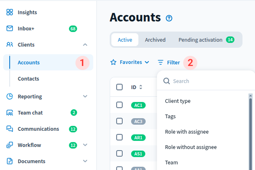Viewport: 255px width, 170px height.
Task: Open the Communications speech bubble icon
Action: click(10, 129)
